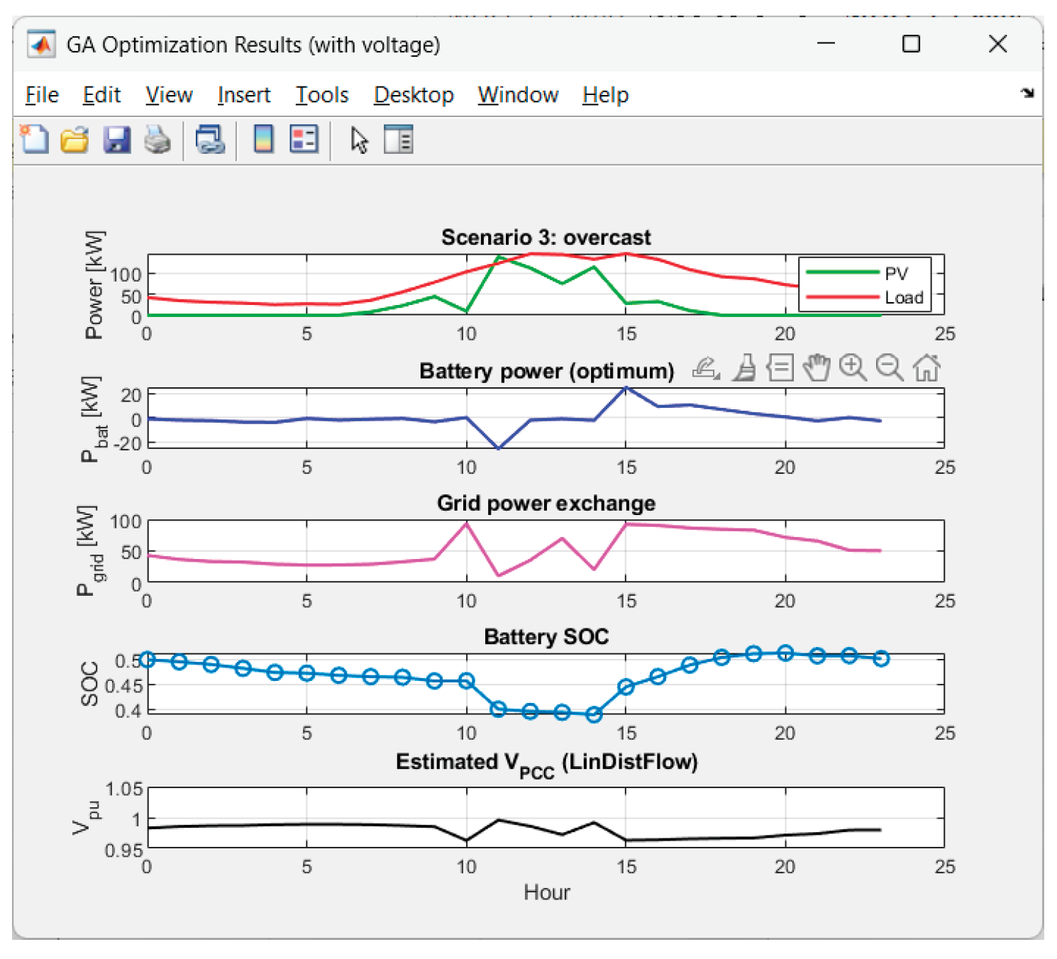Select the brush data tool above the battery plot
The height and width of the screenshot is (959, 1057).
(x=744, y=368)
